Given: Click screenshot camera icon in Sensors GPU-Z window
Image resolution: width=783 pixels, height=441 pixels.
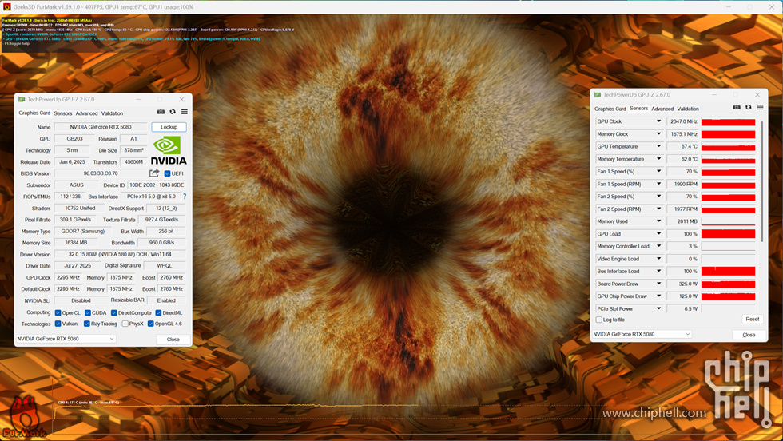Looking at the screenshot, I should tap(737, 107).
